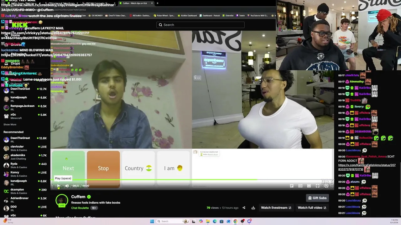Launch Copilot from the taskbar
401x225 pixels.
pos(201,221)
